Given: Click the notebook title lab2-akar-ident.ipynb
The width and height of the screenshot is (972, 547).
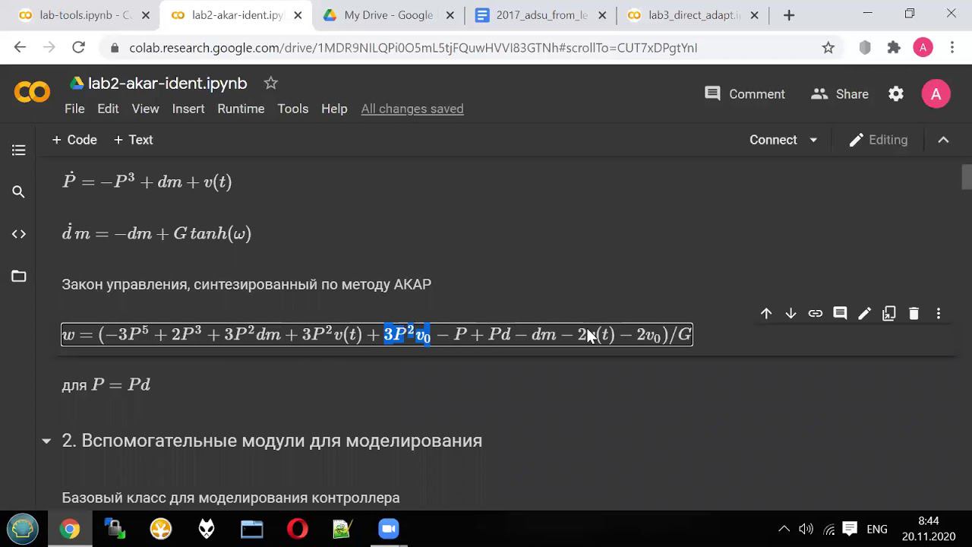Looking at the screenshot, I should click(168, 83).
